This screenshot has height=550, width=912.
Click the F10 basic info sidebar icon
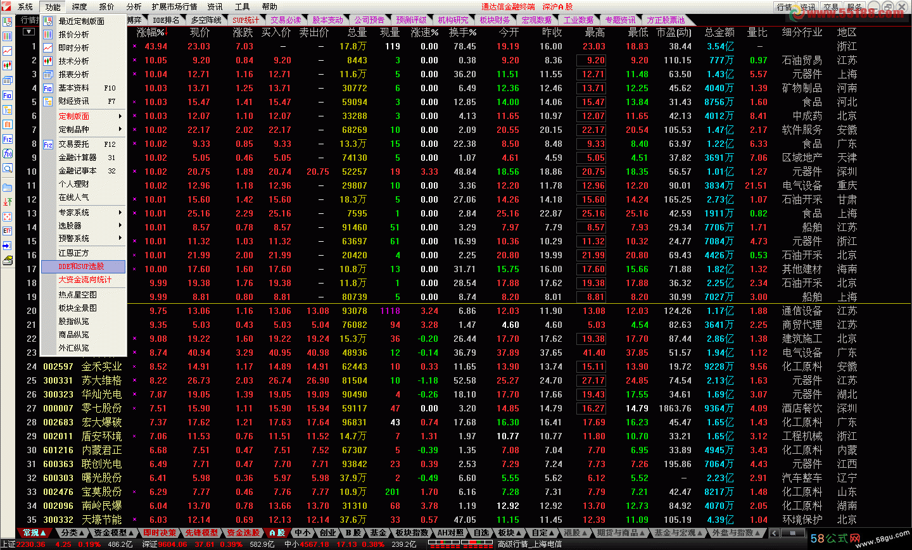point(7,96)
